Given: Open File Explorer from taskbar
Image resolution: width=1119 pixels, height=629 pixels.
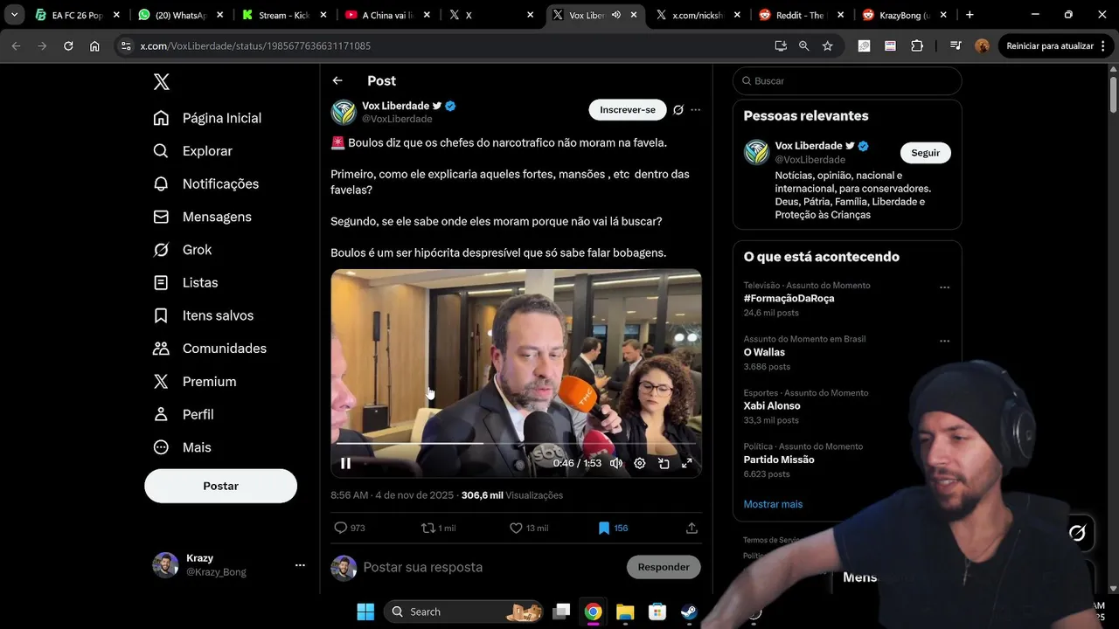Looking at the screenshot, I should click(625, 612).
